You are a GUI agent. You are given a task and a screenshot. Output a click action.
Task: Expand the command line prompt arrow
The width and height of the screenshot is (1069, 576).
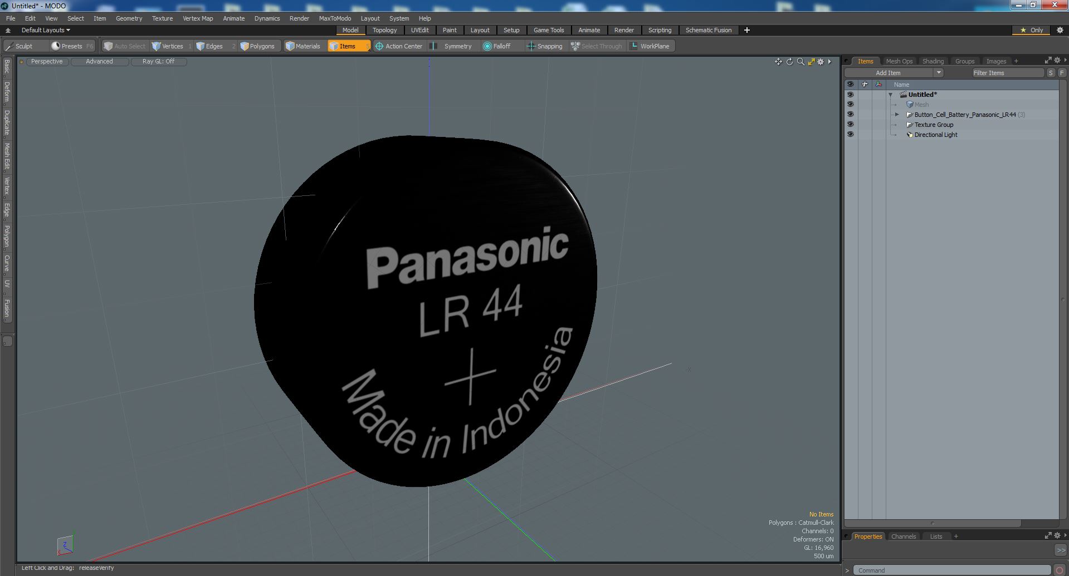coord(847,570)
